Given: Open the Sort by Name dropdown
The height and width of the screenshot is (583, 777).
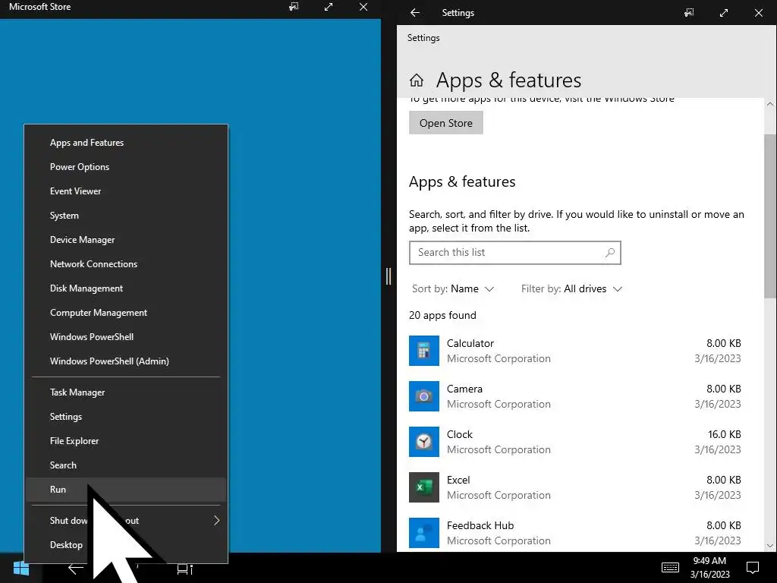Looking at the screenshot, I should (x=452, y=289).
